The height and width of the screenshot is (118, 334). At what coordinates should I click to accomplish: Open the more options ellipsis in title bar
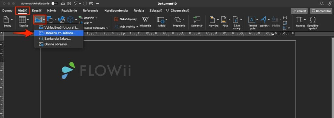click(x=97, y=3)
